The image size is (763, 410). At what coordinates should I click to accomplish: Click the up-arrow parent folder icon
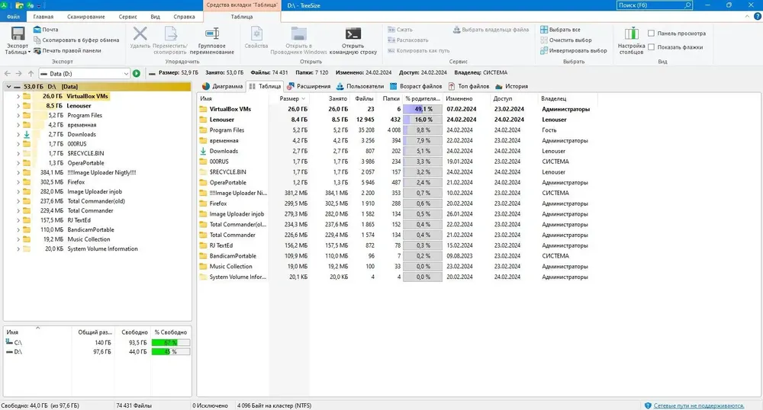tap(31, 73)
